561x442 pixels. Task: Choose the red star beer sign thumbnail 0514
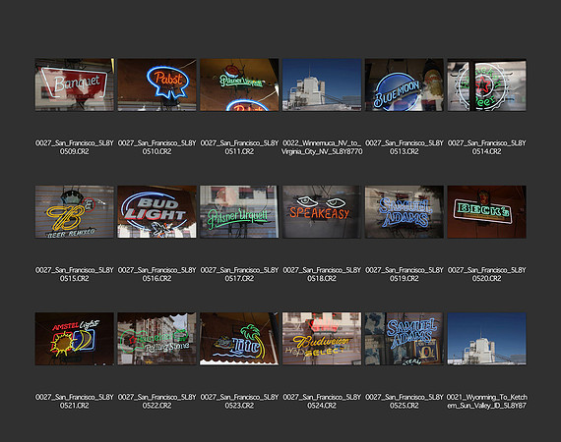pyautogui.click(x=486, y=85)
